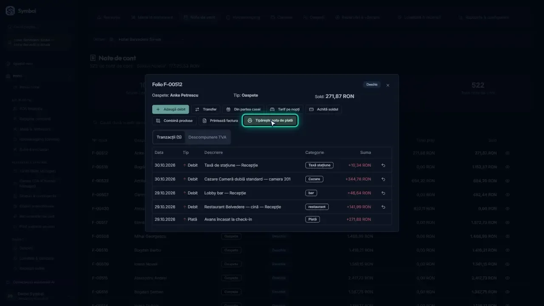Click the Transfer button
The image size is (544, 306).
tap(206, 109)
